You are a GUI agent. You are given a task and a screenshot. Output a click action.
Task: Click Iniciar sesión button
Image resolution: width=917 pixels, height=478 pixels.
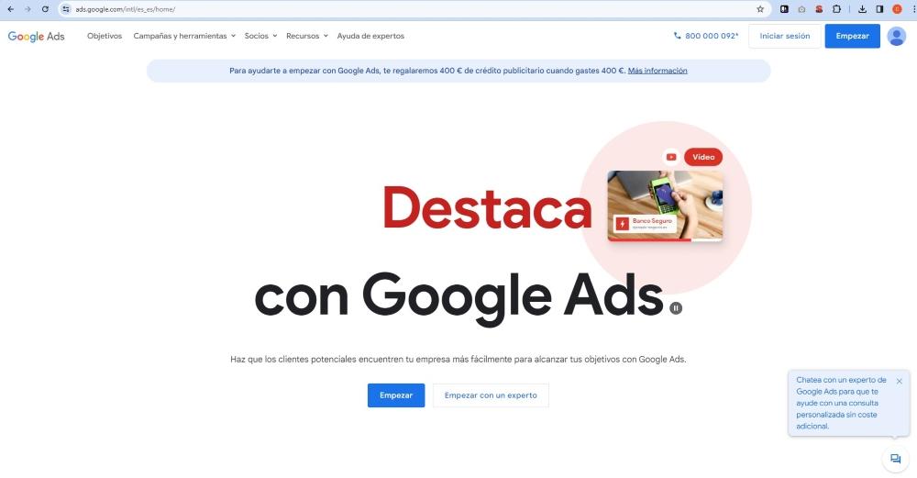tap(785, 37)
